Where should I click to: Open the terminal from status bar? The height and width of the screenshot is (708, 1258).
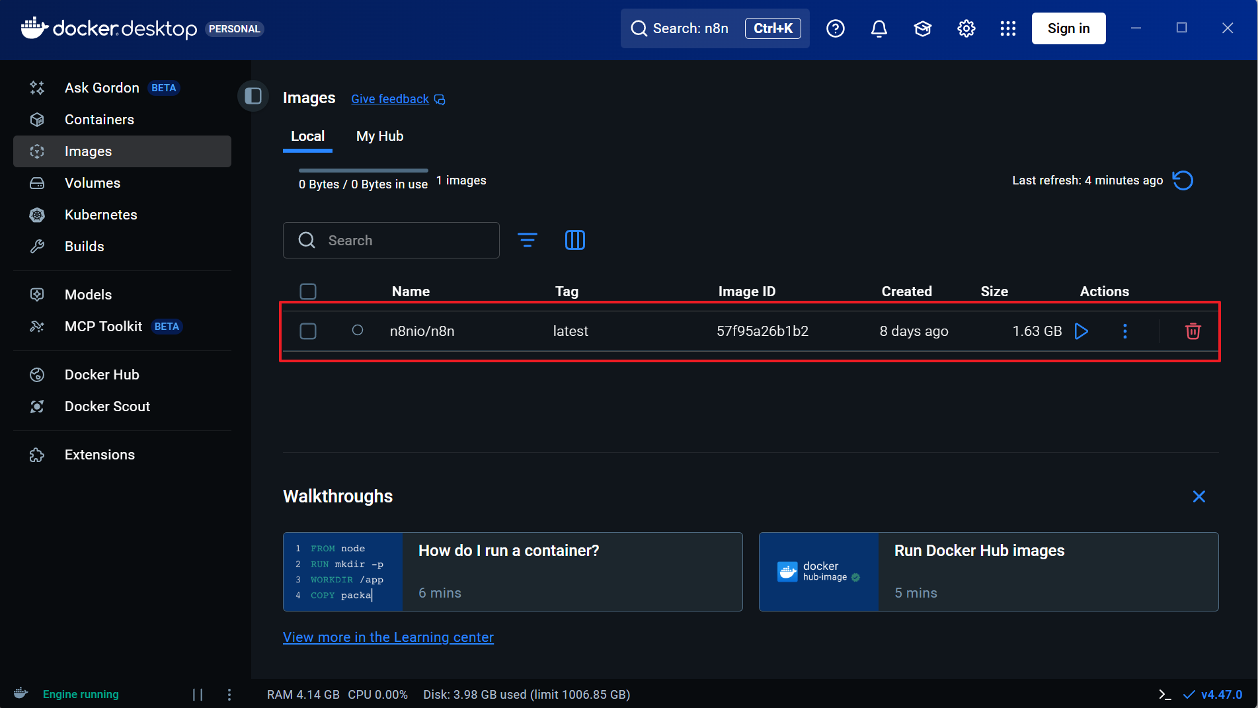point(1165,694)
